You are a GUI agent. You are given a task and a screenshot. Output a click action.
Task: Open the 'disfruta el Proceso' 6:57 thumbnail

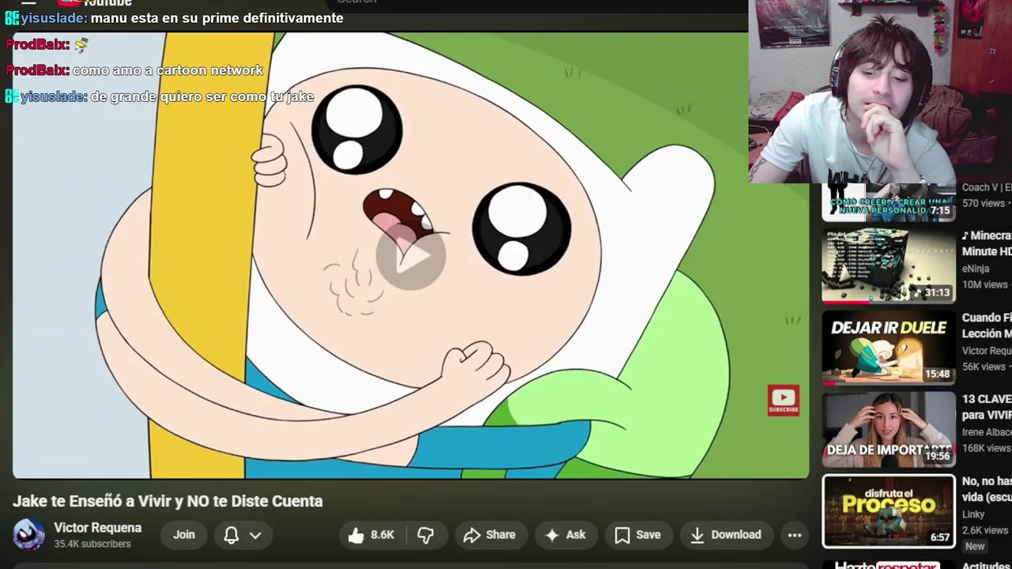[889, 511]
